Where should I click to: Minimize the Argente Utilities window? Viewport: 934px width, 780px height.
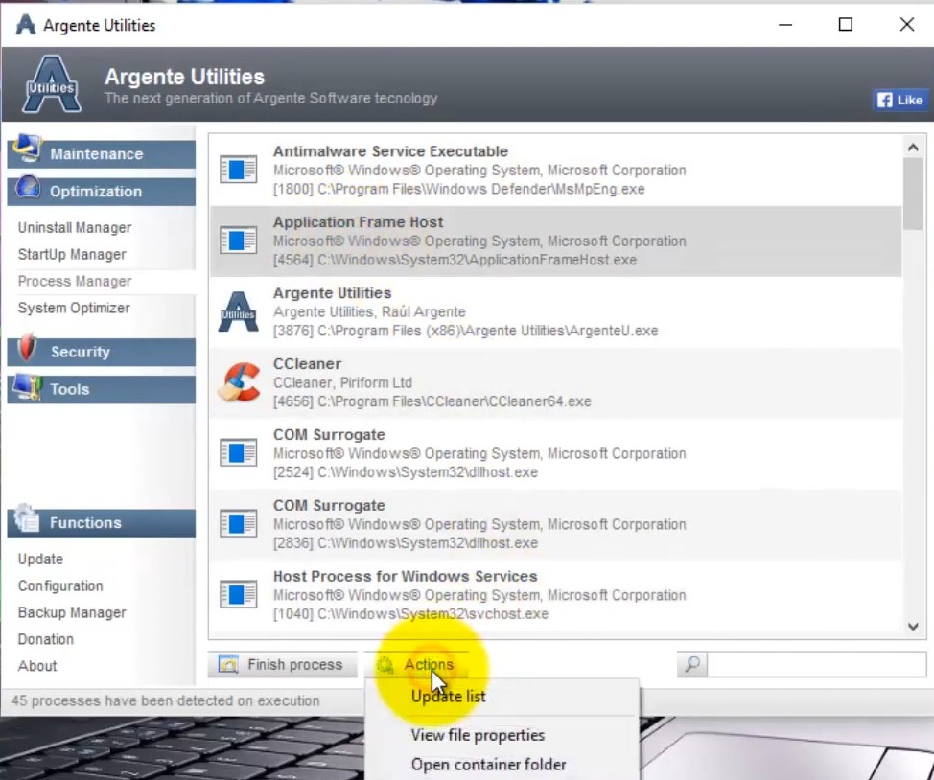pos(785,25)
